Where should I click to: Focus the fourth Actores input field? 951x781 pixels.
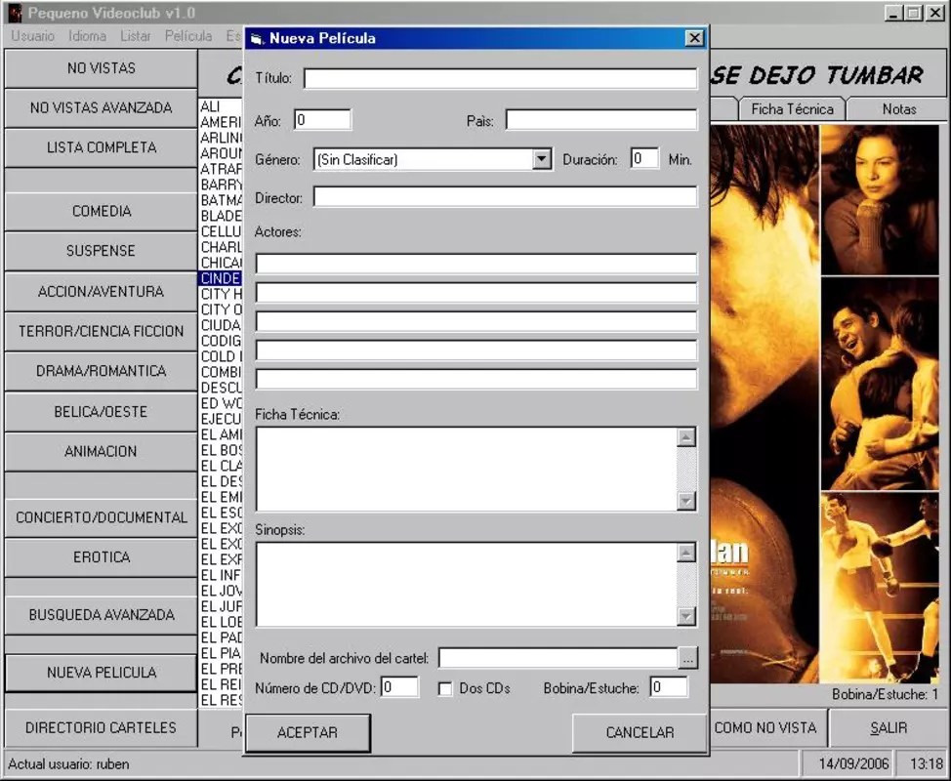(476, 350)
